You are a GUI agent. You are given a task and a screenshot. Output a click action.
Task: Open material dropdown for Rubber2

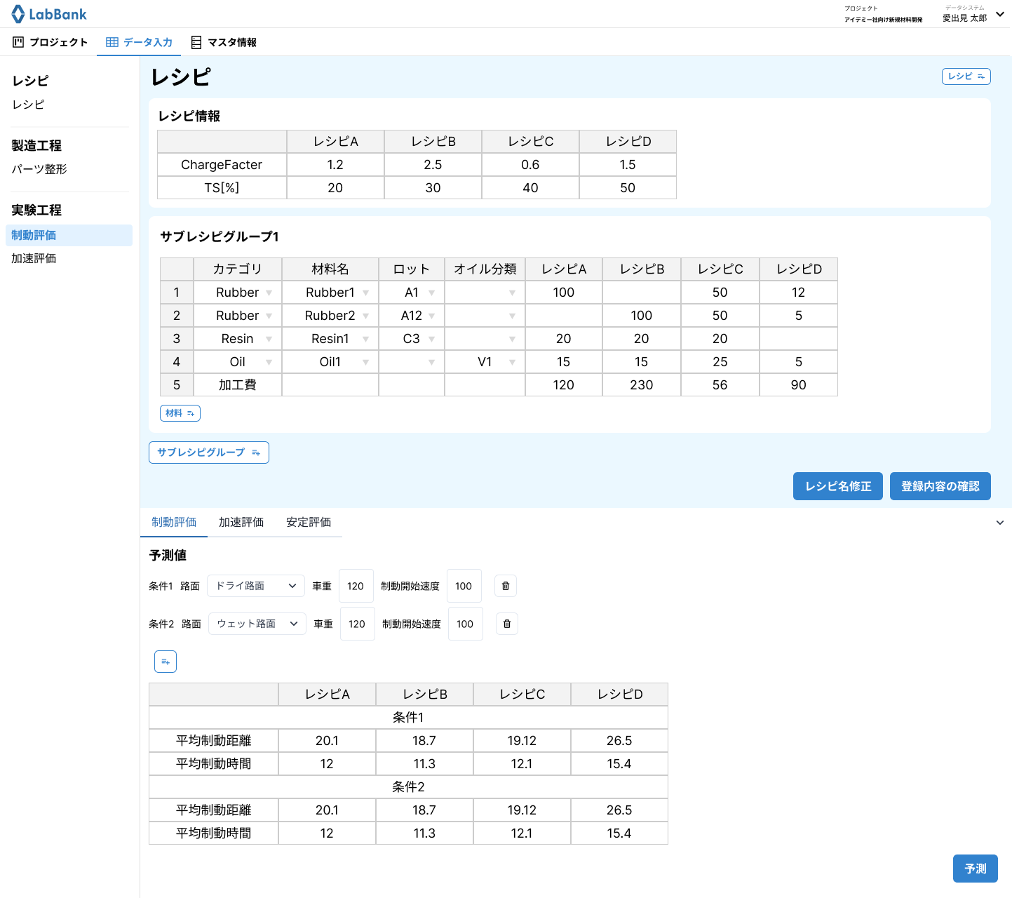click(365, 316)
